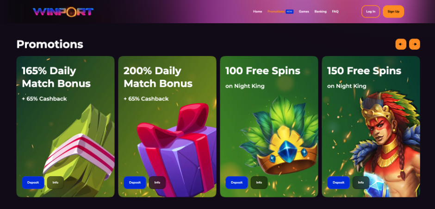This screenshot has width=435, height=209.
Task: Click the Sign Up button
Action: point(393,12)
